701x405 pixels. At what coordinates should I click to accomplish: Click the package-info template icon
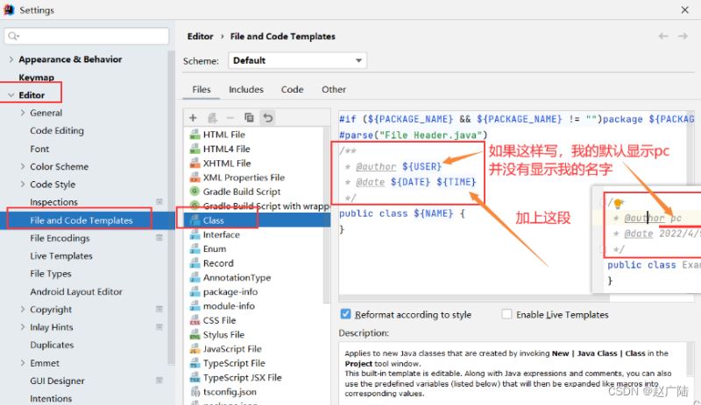tap(195, 291)
